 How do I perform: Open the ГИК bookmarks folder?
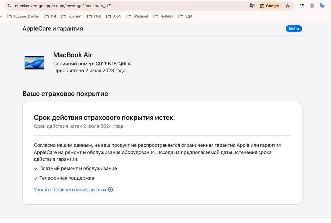tap(94, 16)
